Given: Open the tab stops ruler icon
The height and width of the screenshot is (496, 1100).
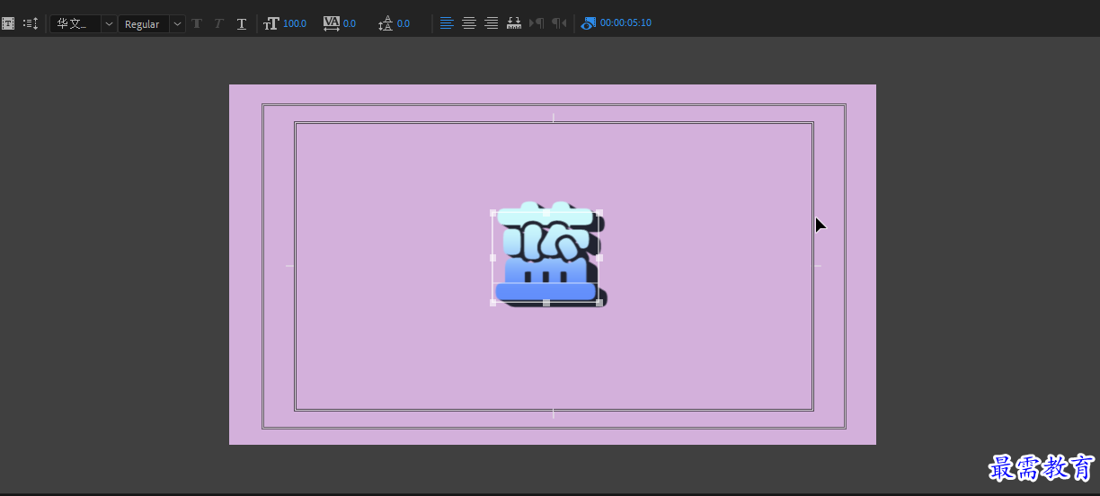Looking at the screenshot, I should pyautogui.click(x=514, y=23).
